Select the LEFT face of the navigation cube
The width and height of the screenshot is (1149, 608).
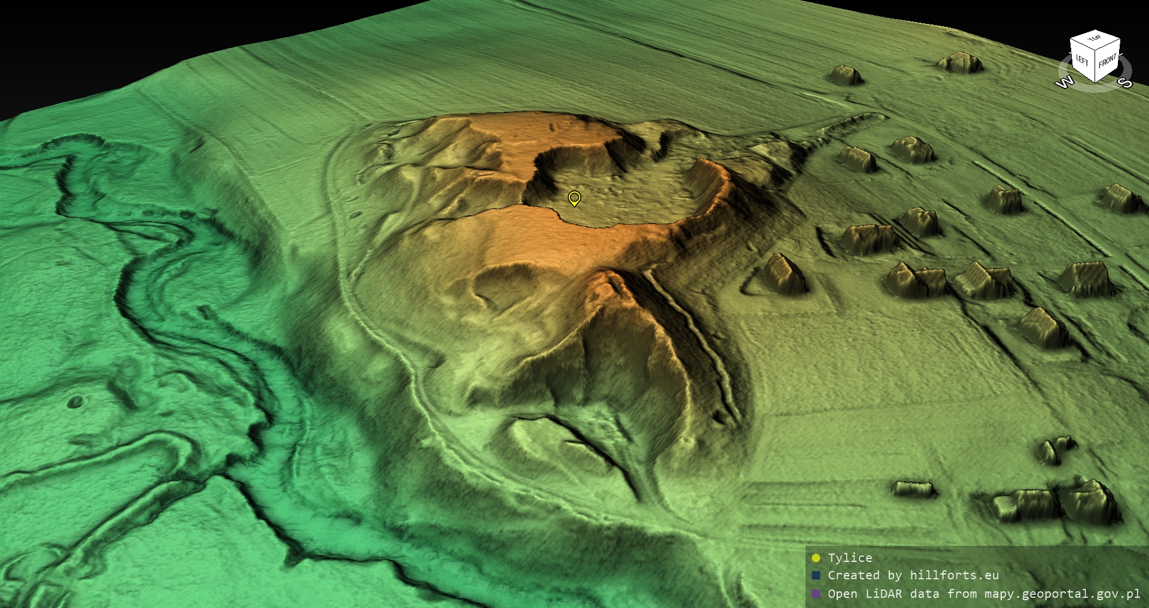pyautogui.click(x=1082, y=60)
